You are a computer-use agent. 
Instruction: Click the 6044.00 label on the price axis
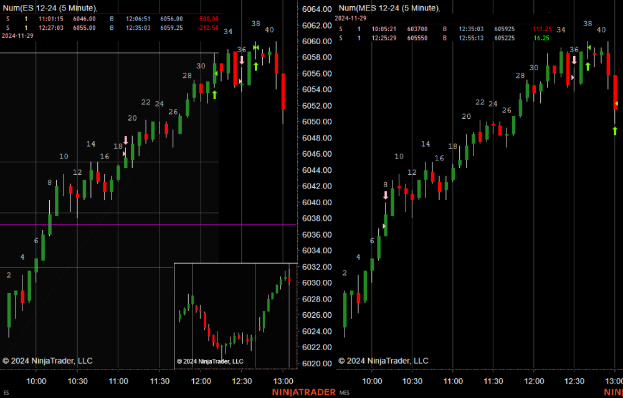coord(316,170)
